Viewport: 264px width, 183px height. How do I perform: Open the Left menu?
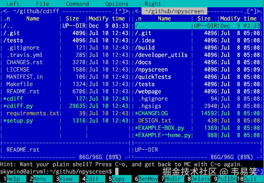(13, 4)
